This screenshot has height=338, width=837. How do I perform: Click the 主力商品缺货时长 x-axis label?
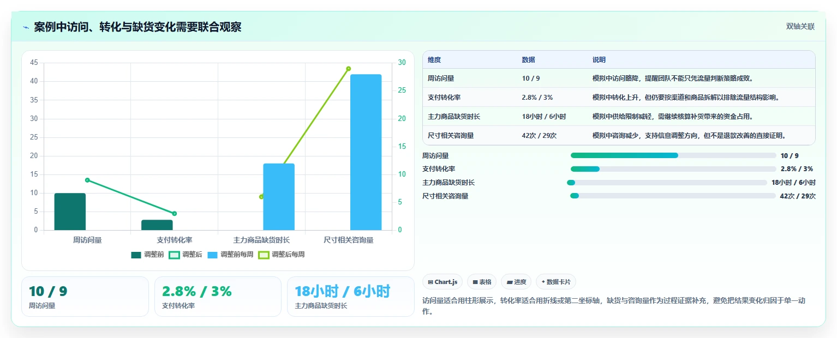pos(261,240)
